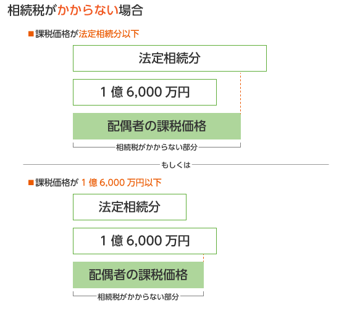Click the narrower 法定相続分 box in lower section
The width and height of the screenshot is (352, 316).
[130, 207]
